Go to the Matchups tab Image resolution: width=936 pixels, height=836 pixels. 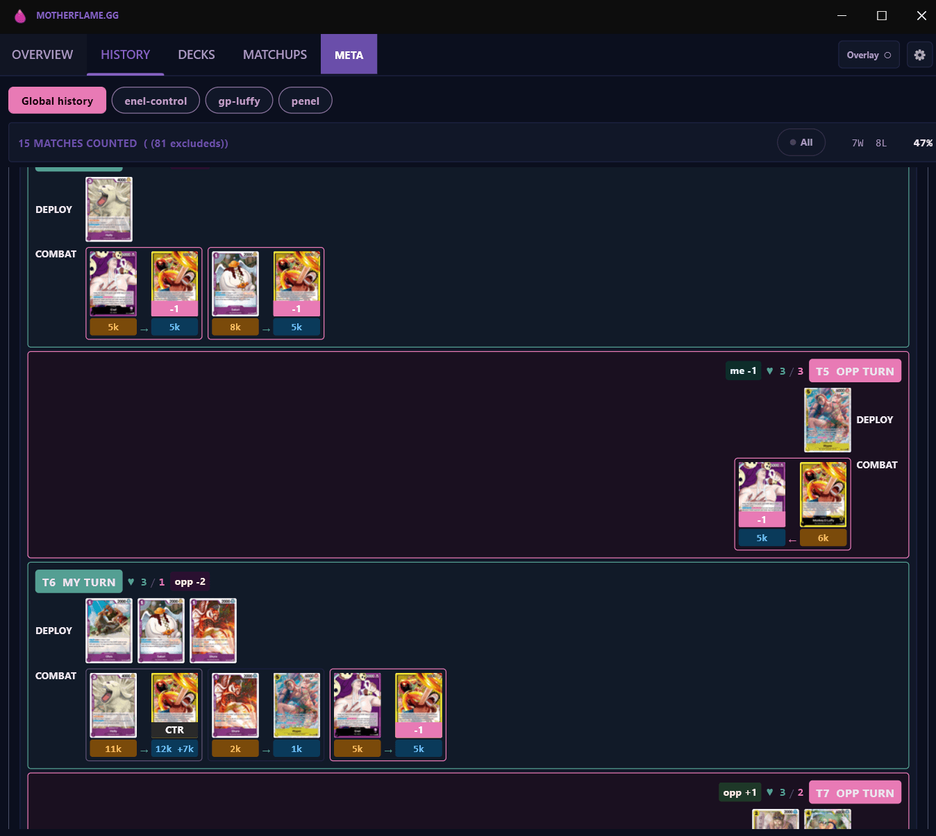pyautogui.click(x=274, y=55)
